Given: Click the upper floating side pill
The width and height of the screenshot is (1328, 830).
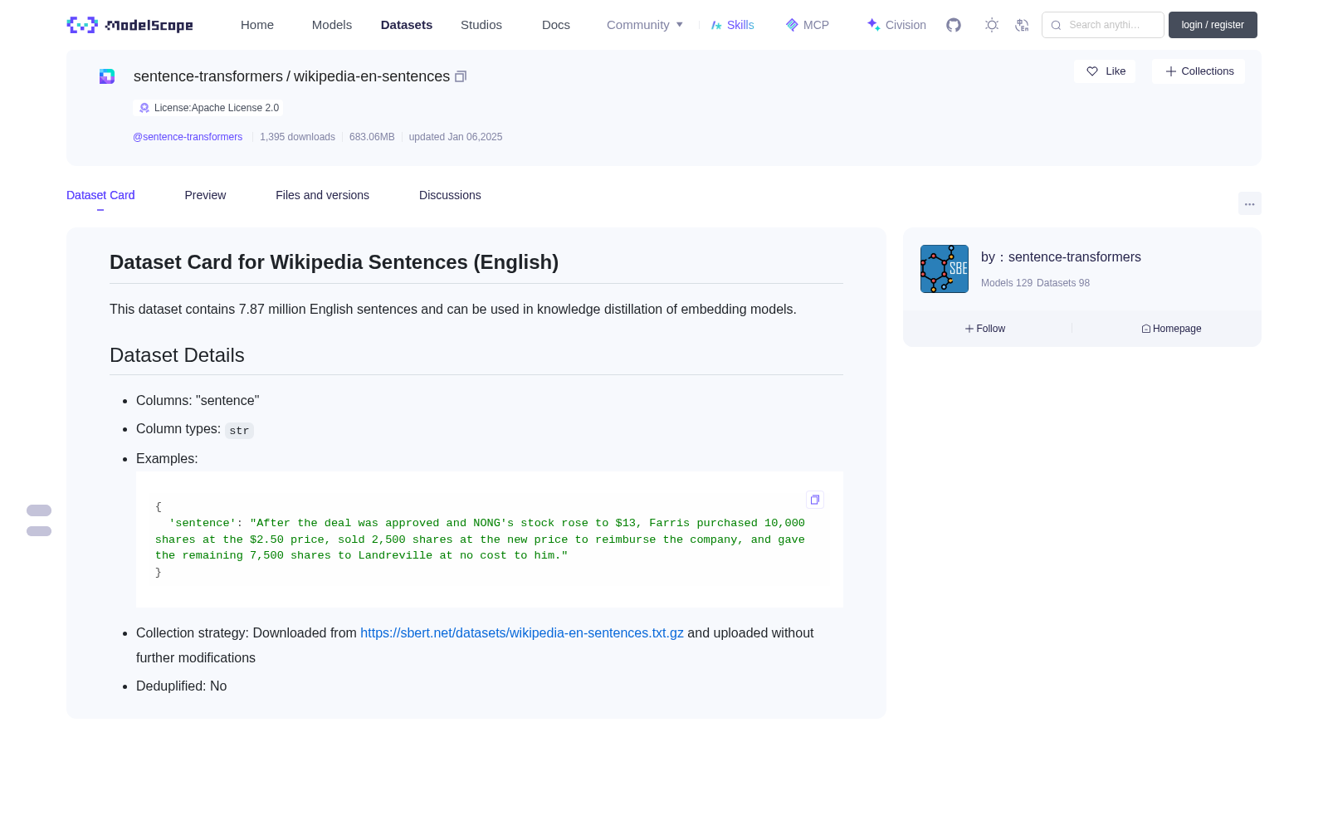Looking at the screenshot, I should point(39,510).
